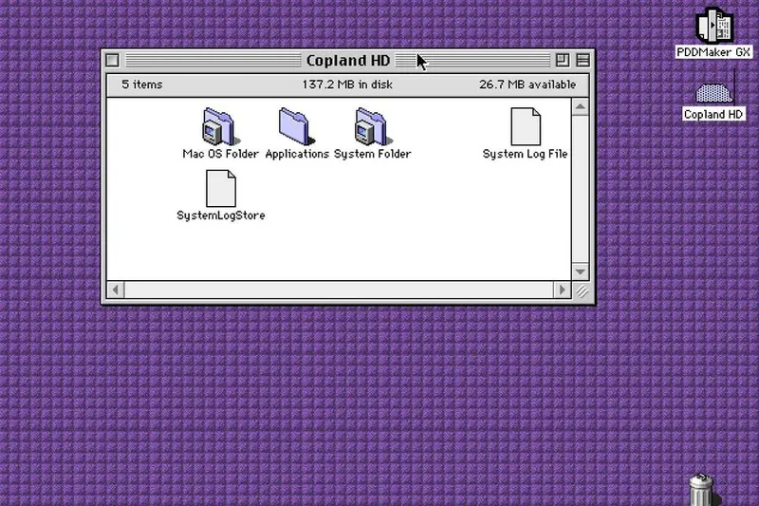Click the horizontal scrollbar left arrow

pyautogui.click(x=116, y=290)
